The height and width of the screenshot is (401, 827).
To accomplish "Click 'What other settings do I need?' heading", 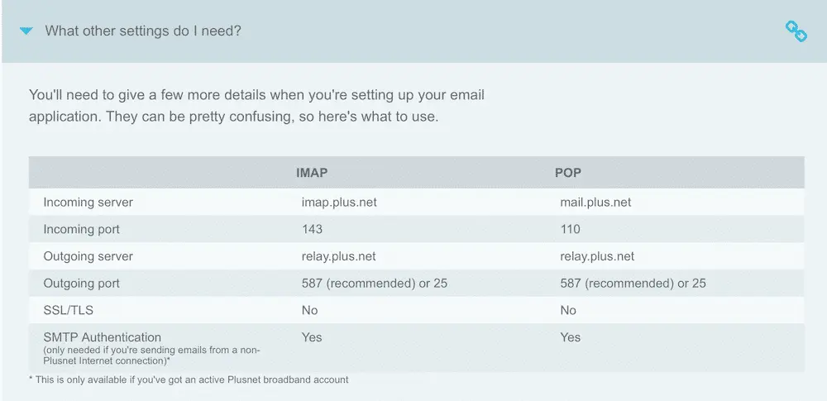I will tap(143, 31).
